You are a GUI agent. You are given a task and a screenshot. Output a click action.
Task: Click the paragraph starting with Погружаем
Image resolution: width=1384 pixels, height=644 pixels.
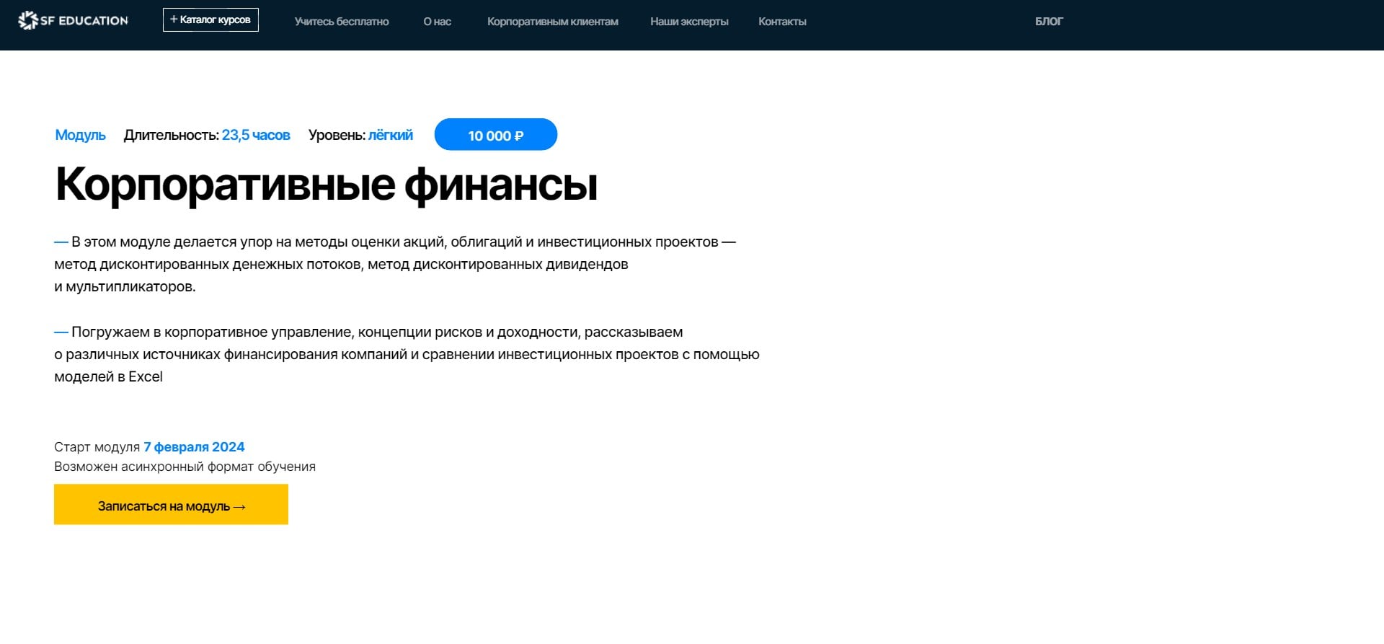[x=407, y=354]
